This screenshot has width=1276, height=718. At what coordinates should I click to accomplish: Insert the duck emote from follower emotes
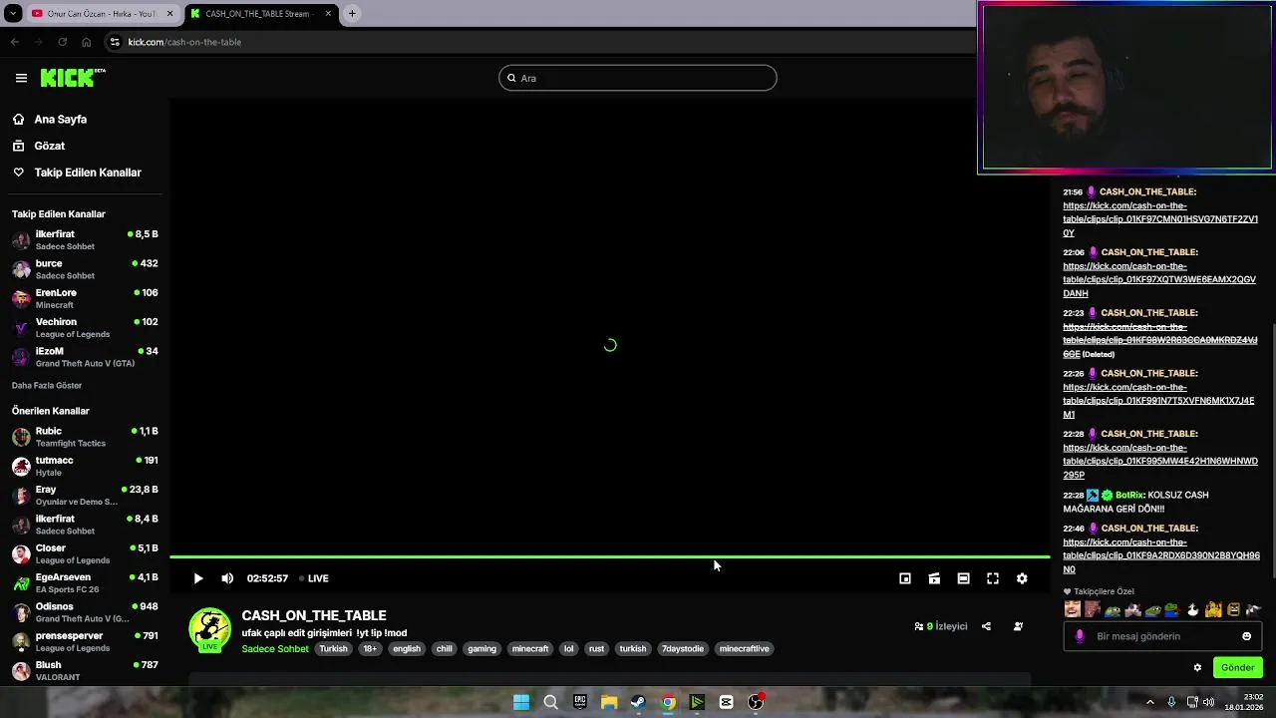click(1193, 609)
